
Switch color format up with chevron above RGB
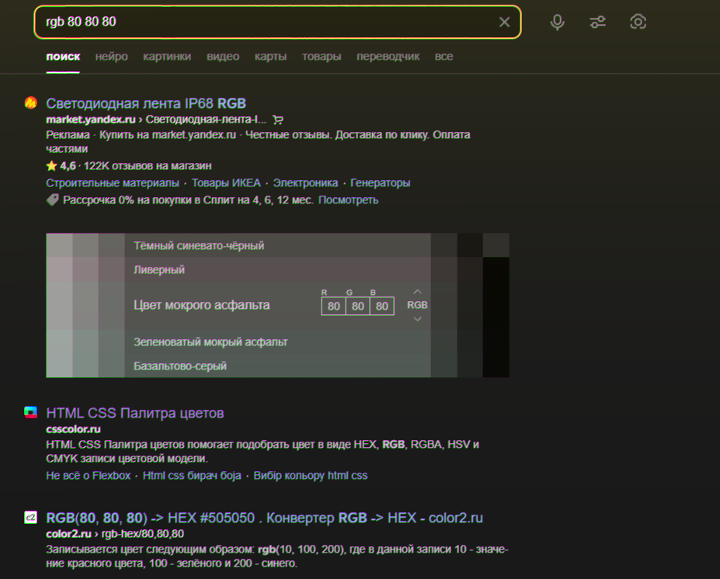coord(417,292)
